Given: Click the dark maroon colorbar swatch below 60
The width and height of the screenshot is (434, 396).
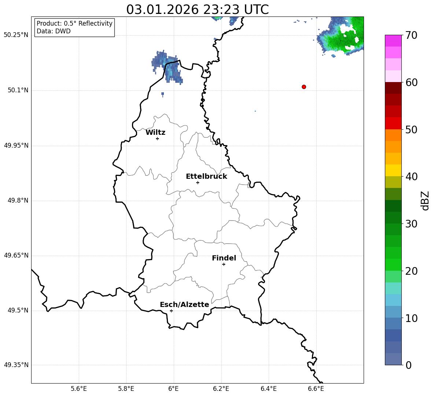Looking at the screenshot, I should [393, 88].
